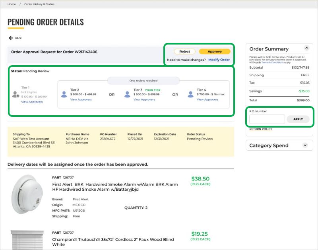Open the Modify Order link

[219, 60]
